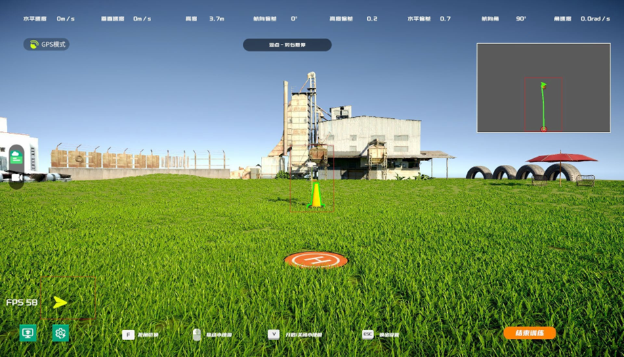
Task: Click the green monitor screen icon
Action: (x=28, y=333)
